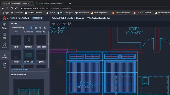The width and height of the screenshot is (170, 95).
Task: Click the Undo arrow in toolbar
Action: pos(53,24)
